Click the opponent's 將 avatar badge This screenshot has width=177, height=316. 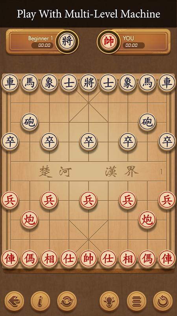pyautogui.click(x=67, y=42)
